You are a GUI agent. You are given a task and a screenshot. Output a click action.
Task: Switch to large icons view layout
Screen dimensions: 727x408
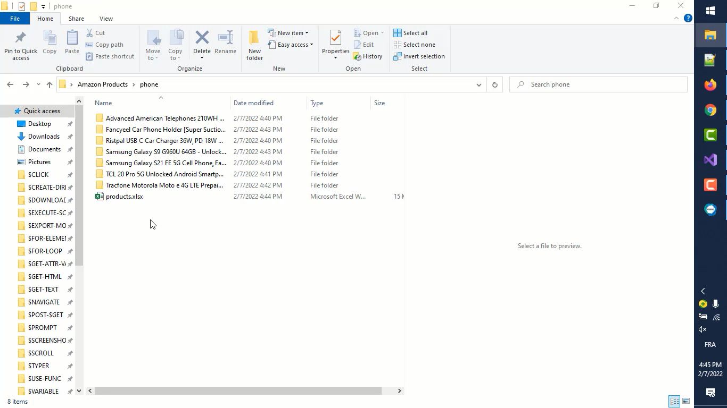click(x=686, y=401)
